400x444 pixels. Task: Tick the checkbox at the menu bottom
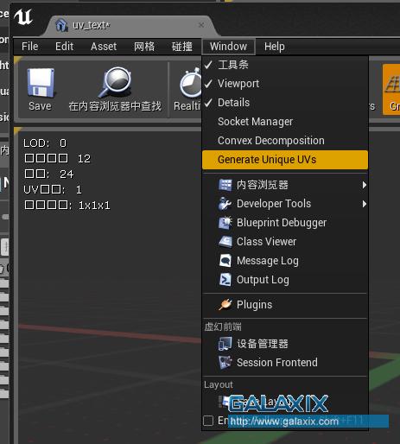208,421
